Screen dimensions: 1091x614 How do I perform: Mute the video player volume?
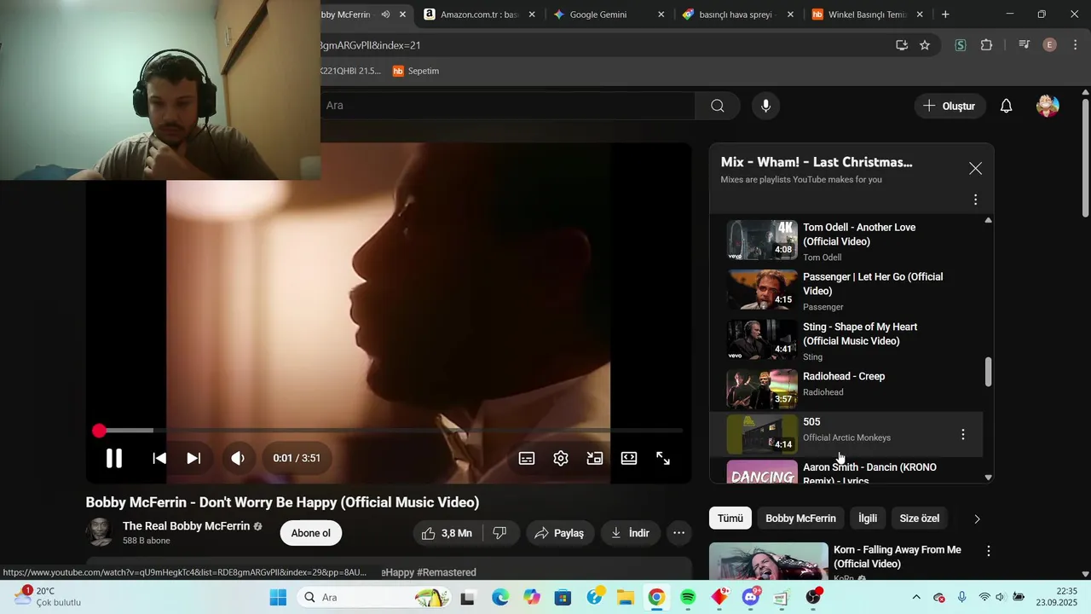(x=238, y=458)
